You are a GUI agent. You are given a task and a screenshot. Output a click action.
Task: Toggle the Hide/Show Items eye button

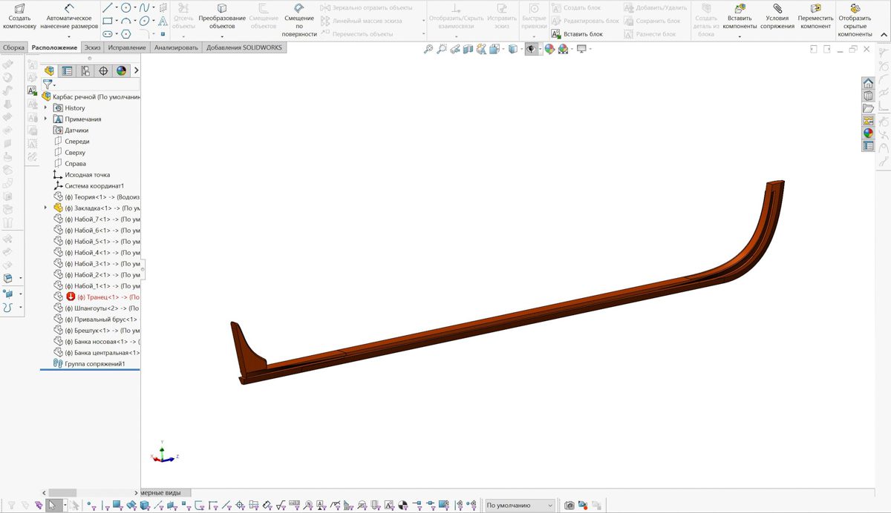tap(530, 49)
